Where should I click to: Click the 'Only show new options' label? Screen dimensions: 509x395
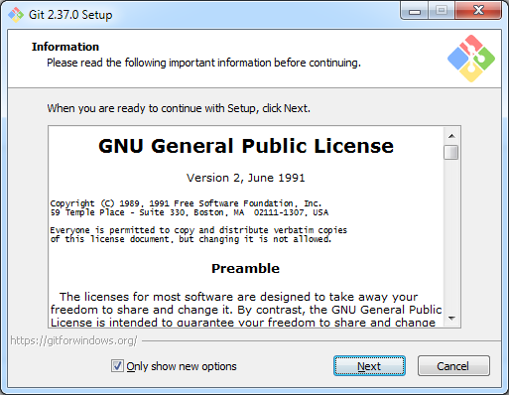pyautogui.click(x=182, y=366)
